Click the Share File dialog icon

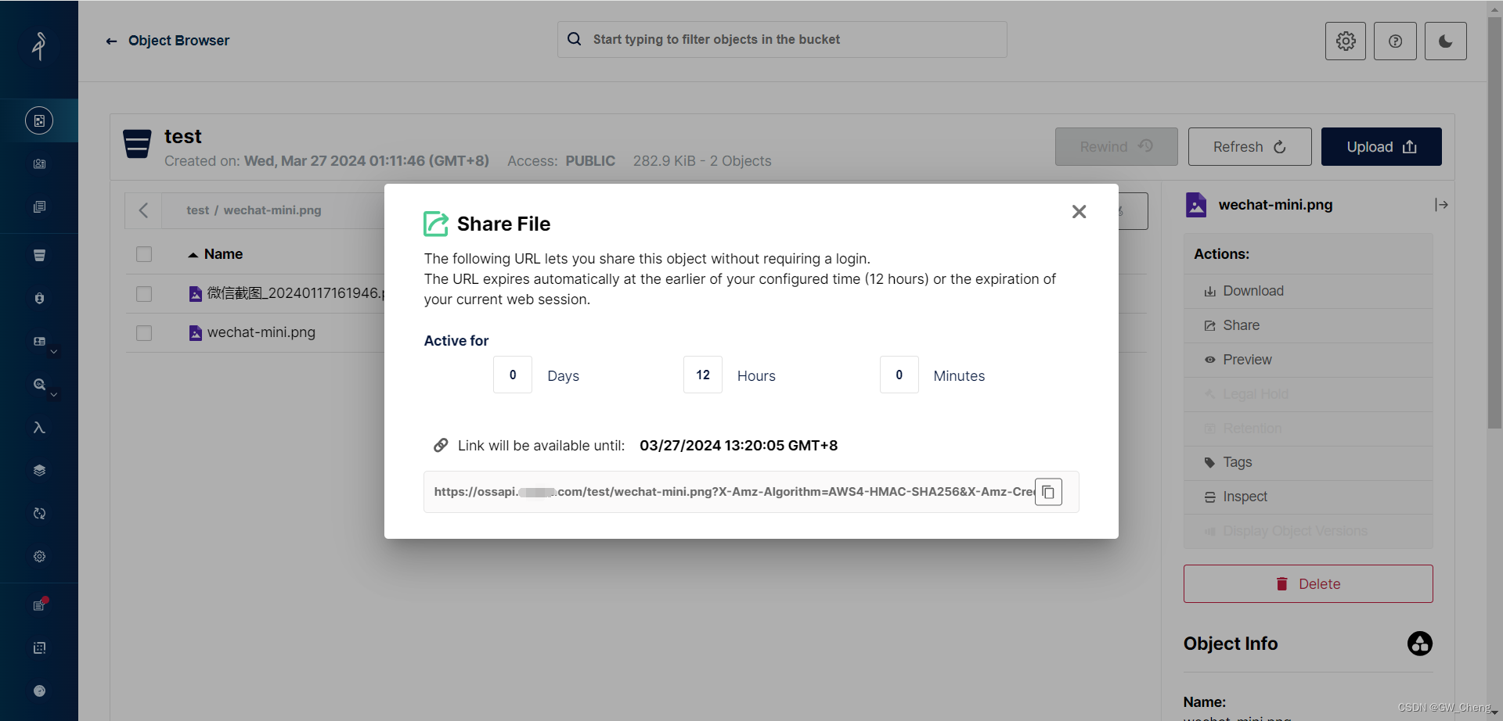436,224
